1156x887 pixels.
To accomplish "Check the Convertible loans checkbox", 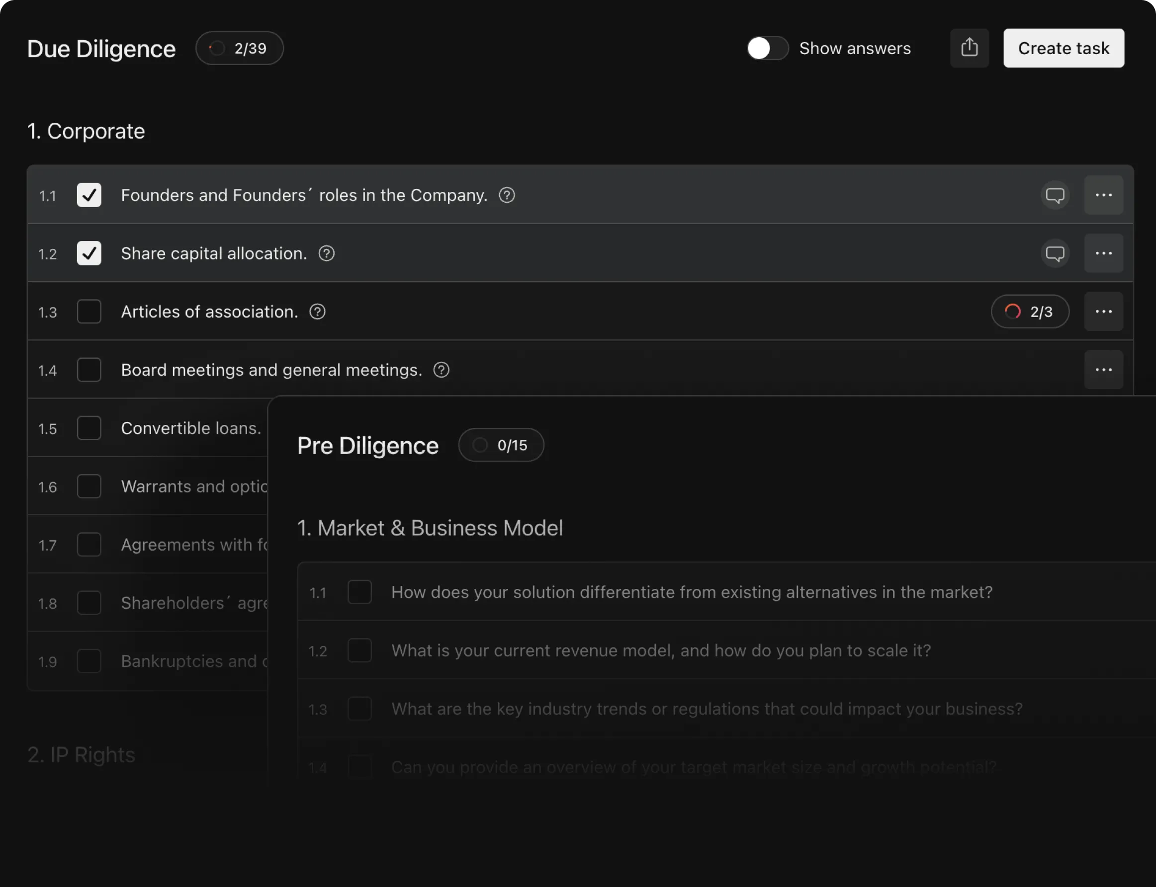I will [x=89, y=428].
